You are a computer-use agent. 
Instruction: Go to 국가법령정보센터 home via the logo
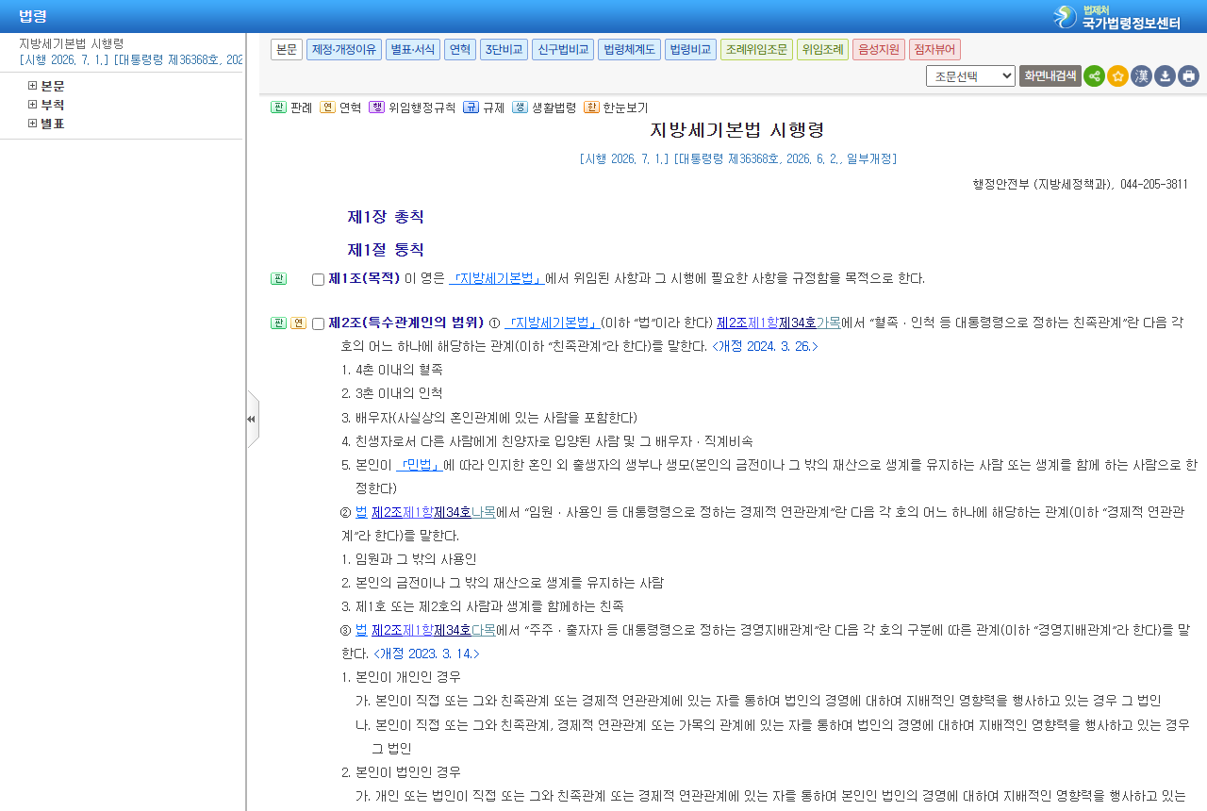(x=1116, y=17)
